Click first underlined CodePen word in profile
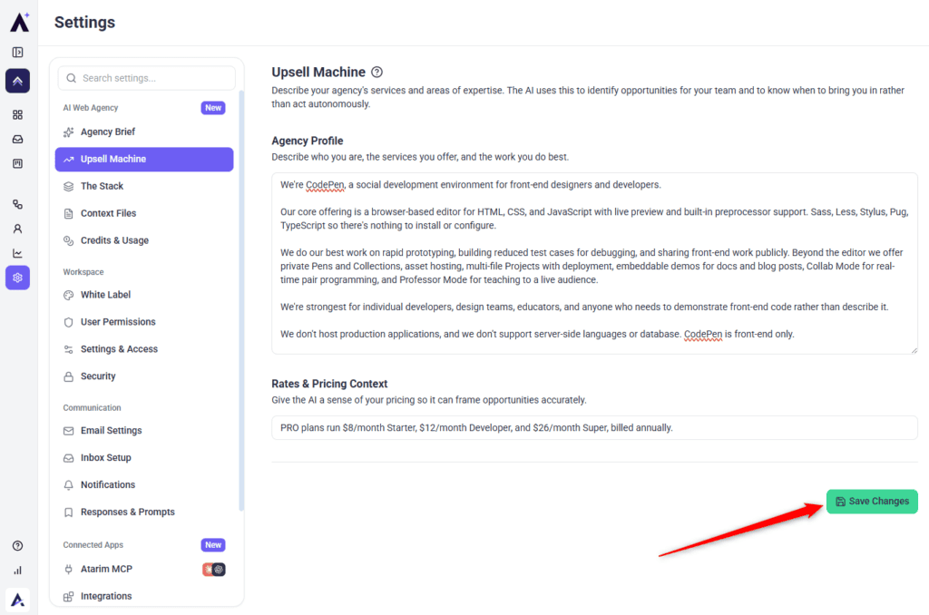Screen dimensions: 929x615 325,185
